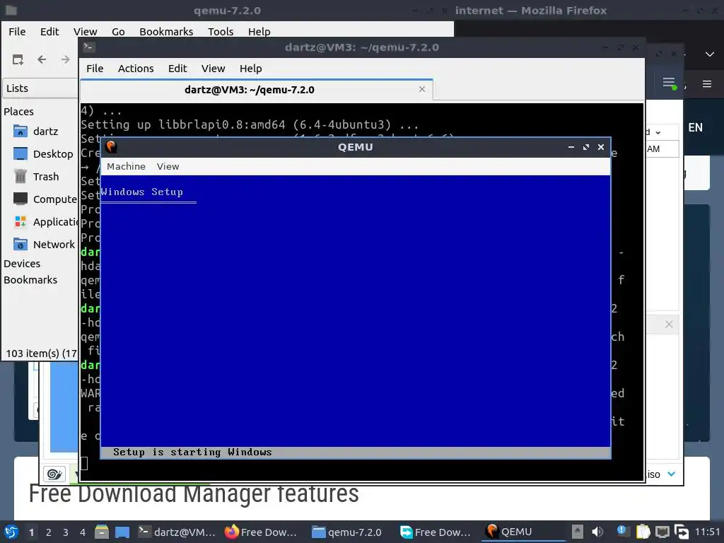
Task: Open the terminal's View menu
Action: pyautogui.click(x=213, y=69)
